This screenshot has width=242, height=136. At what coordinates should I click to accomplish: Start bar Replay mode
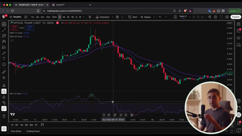pyautogui.click(x=146, y=17)
